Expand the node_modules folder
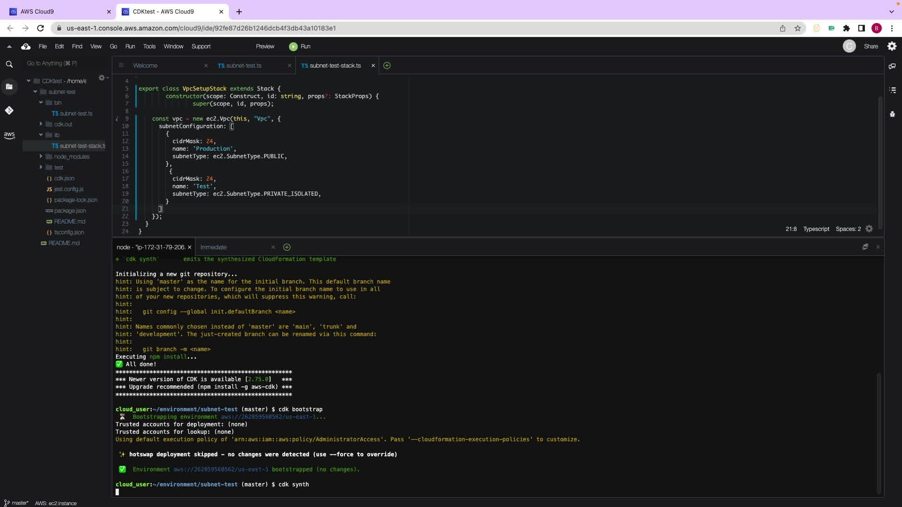This screenshot has height=507, width=902. [x=41, y=156]
